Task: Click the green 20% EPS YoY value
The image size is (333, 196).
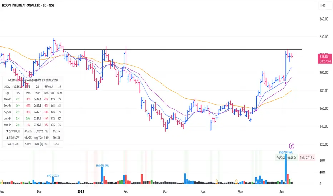Action: (x=28, y=118)
